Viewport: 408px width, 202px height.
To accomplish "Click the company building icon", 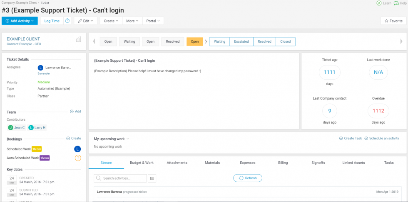I will coord(78,39).
